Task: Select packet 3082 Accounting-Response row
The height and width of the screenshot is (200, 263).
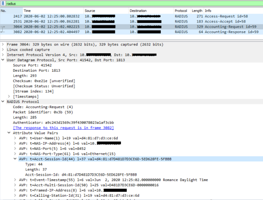Action: point(131,32)
